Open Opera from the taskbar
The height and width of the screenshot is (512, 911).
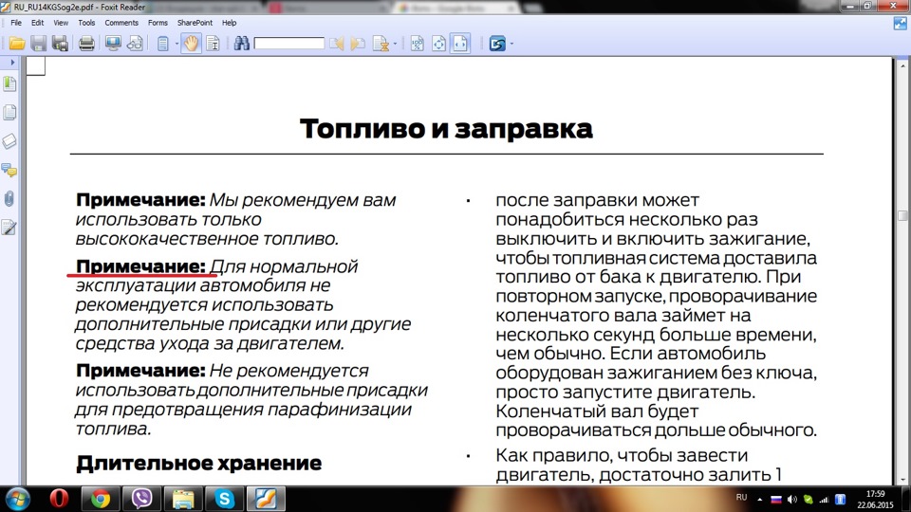point(59,499)
